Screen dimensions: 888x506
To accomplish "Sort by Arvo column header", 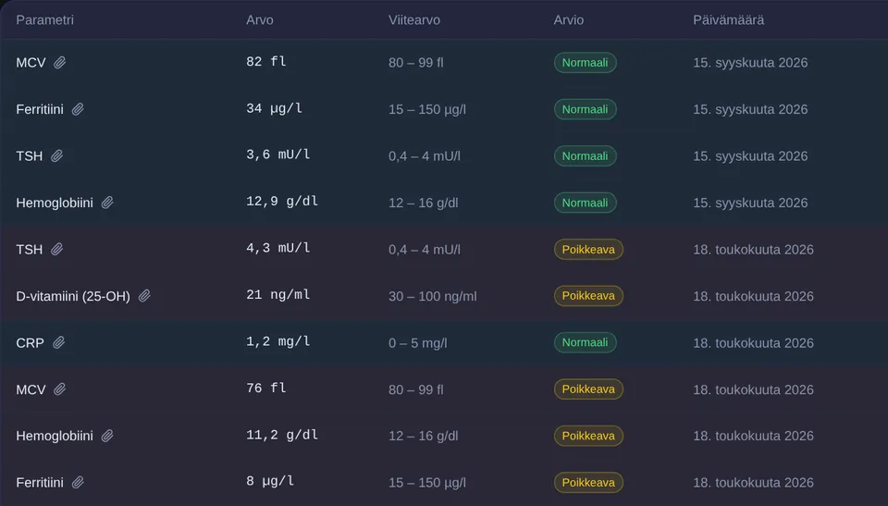I will tap(259, 19).
